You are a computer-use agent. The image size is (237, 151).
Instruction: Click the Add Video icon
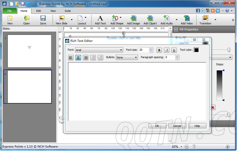(x=187, y=20)
